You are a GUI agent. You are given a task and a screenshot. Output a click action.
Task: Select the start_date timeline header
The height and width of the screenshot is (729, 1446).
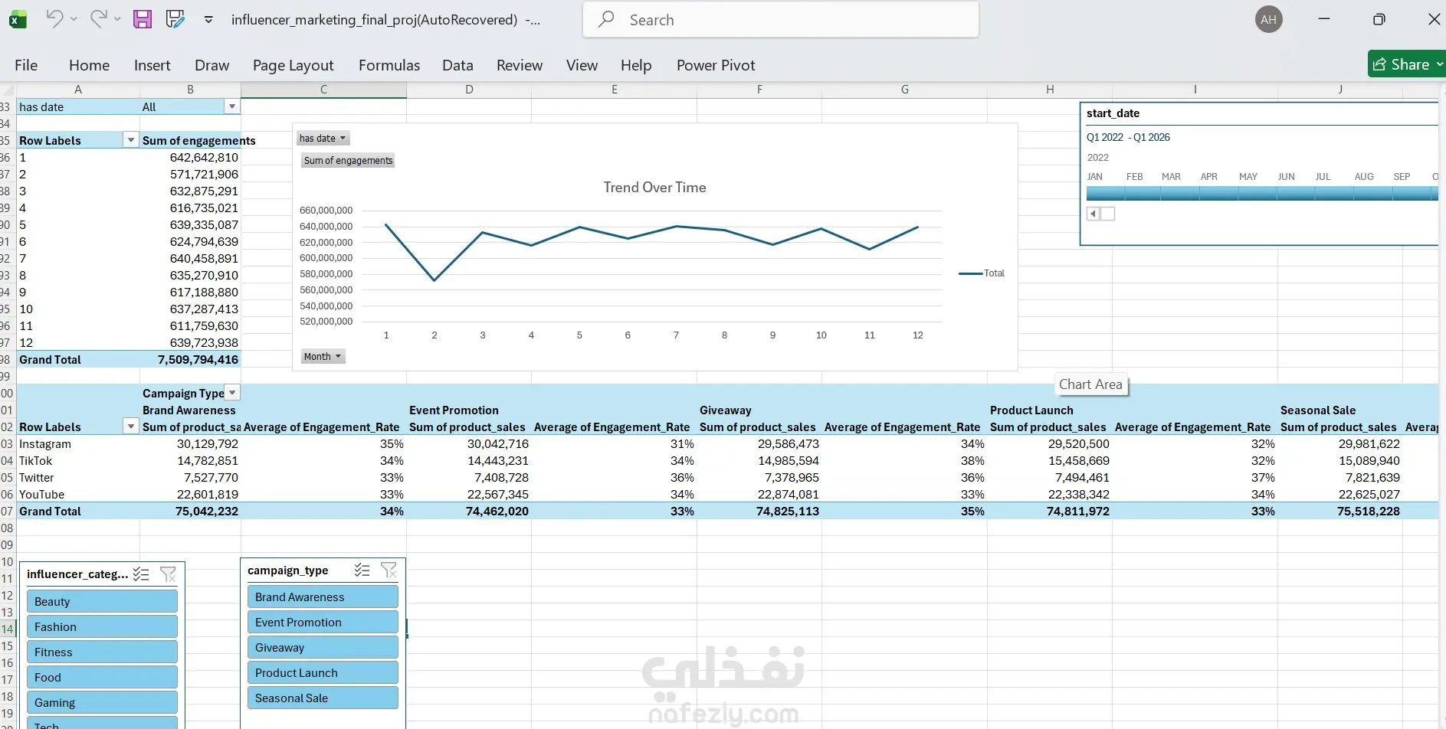[1113, 113]
